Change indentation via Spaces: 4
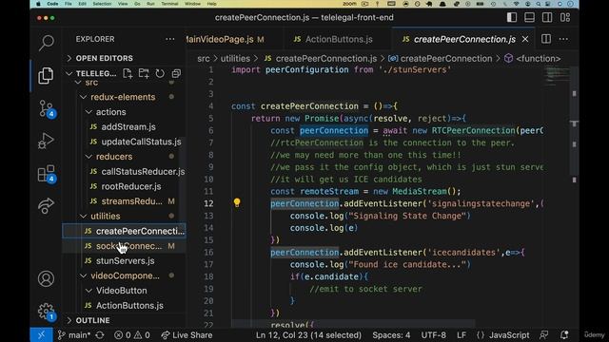Viewport: 609px width, 342px height. (391, 335)
